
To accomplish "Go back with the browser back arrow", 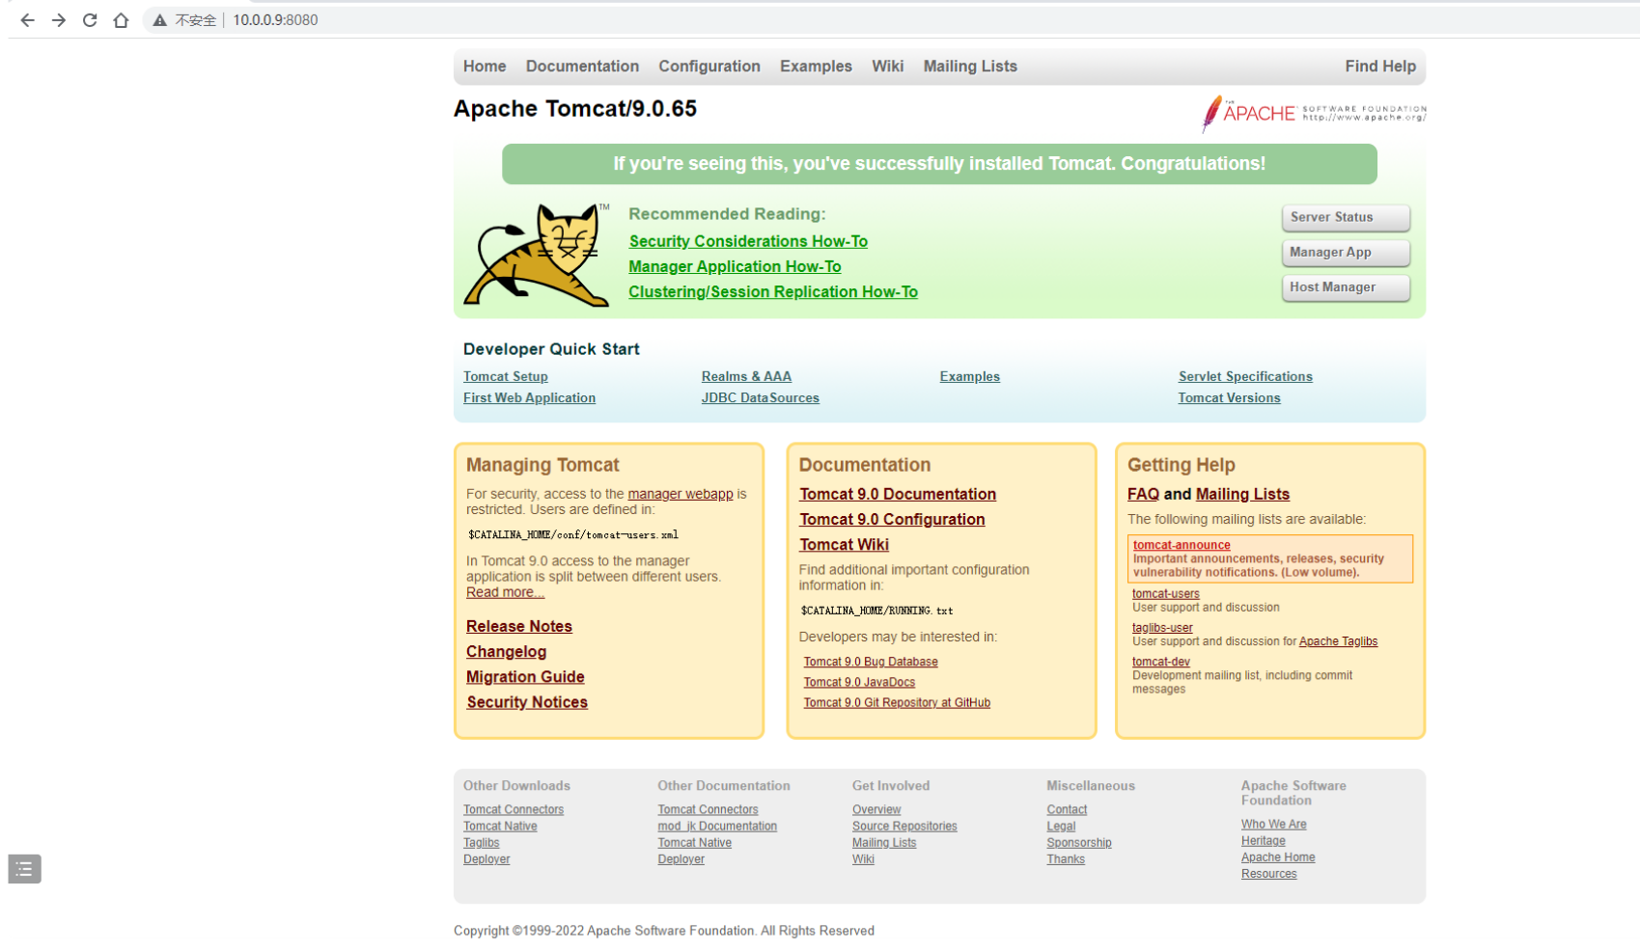I will (27, 20).
